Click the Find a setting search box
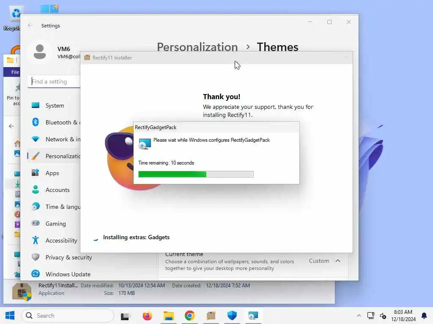 54,81
